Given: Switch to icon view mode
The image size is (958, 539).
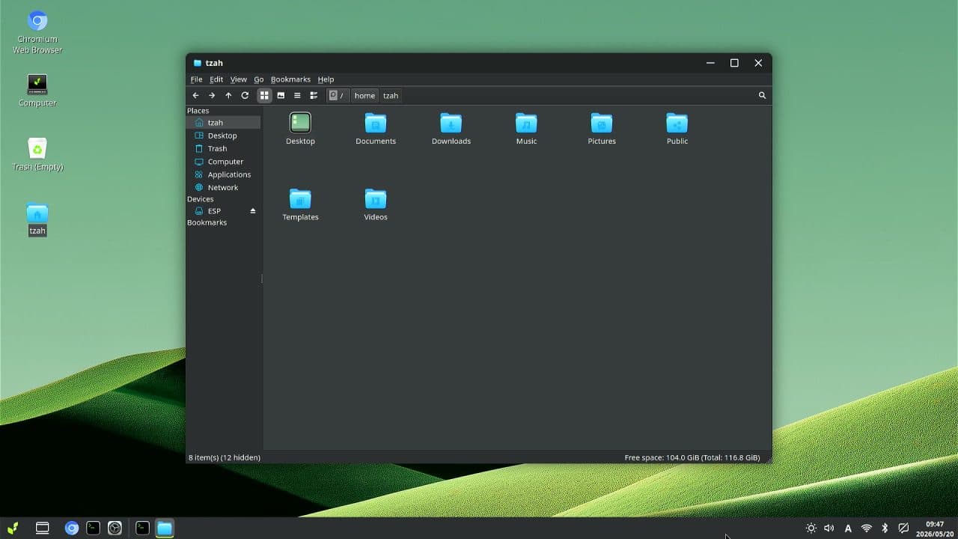Looking at the screenshot, I should coord(264,96).
